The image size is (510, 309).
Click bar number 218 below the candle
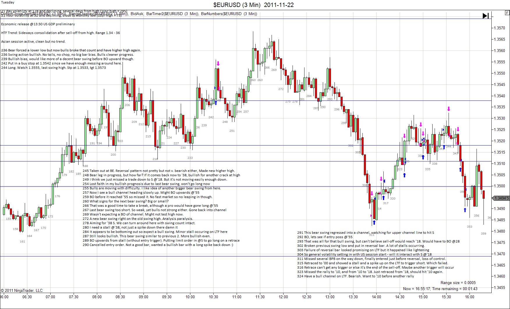click(x=155, y=159)
